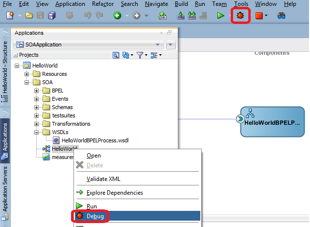Open the Forward history dropdown arrow
This screenshot has width=310, height=227.
[x=146, y=16]
